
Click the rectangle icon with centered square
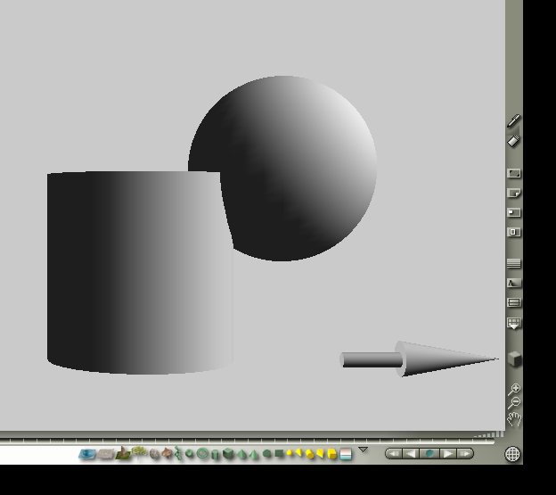pyautogui.click(x=514, y=232)
